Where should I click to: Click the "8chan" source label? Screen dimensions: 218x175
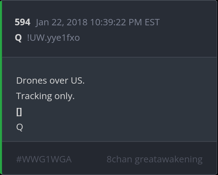tap(119, 159)
